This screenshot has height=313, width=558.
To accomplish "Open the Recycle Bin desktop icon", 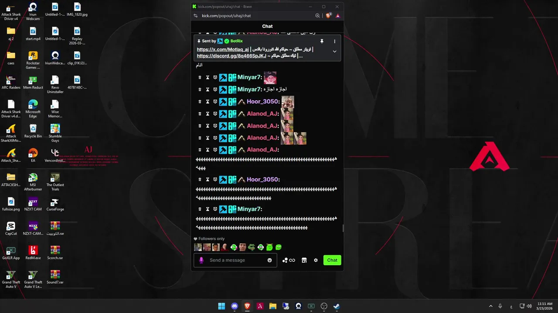I will (x=33, y=131).
